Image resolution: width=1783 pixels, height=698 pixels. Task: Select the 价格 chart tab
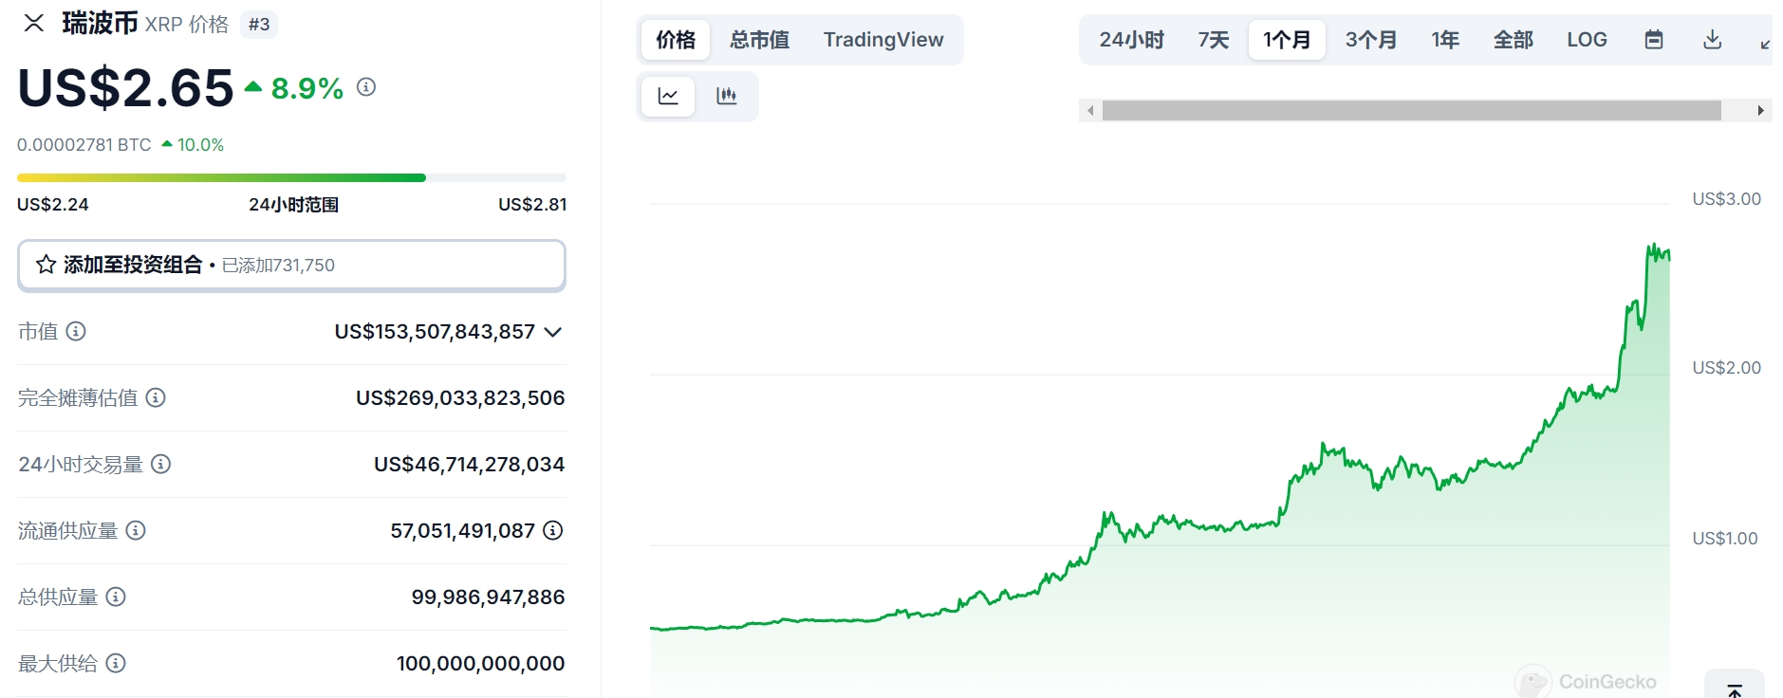tap(676, 40)
